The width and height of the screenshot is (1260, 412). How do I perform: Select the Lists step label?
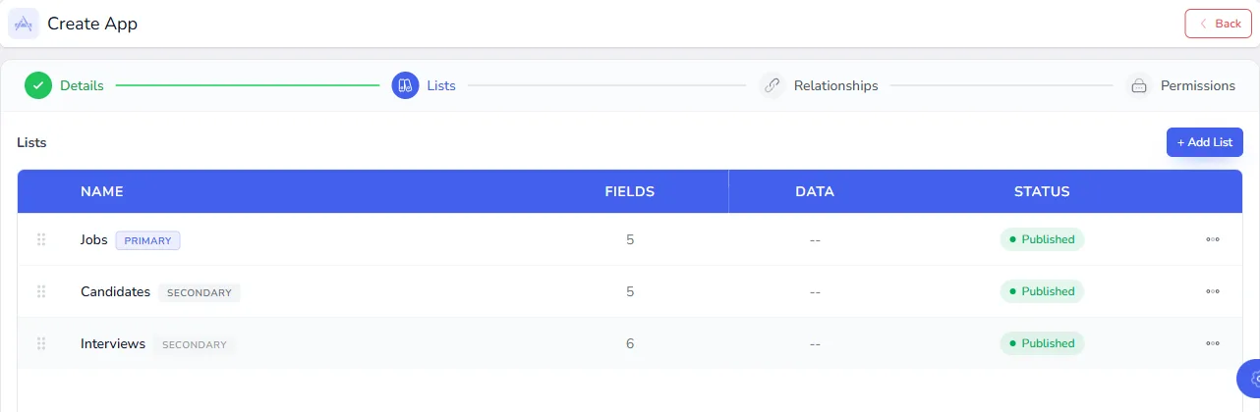[441, 85]
